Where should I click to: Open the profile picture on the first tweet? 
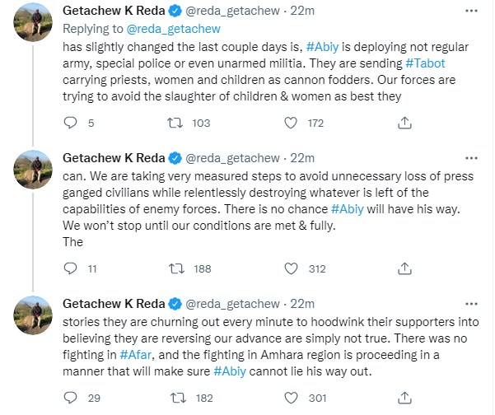[32, 26]
